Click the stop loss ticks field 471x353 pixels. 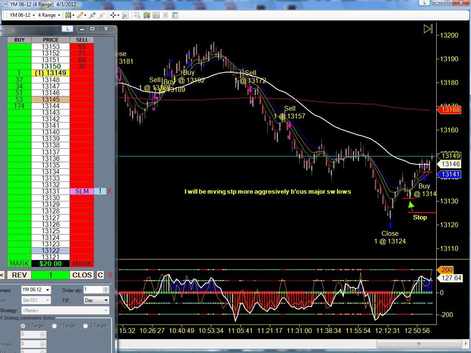[31, 344]
